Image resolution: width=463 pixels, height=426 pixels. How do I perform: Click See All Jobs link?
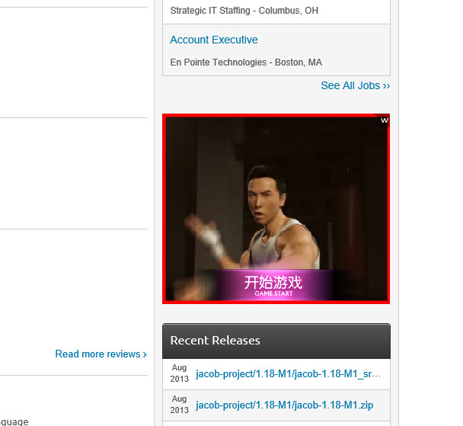click(x=355, y=85)
